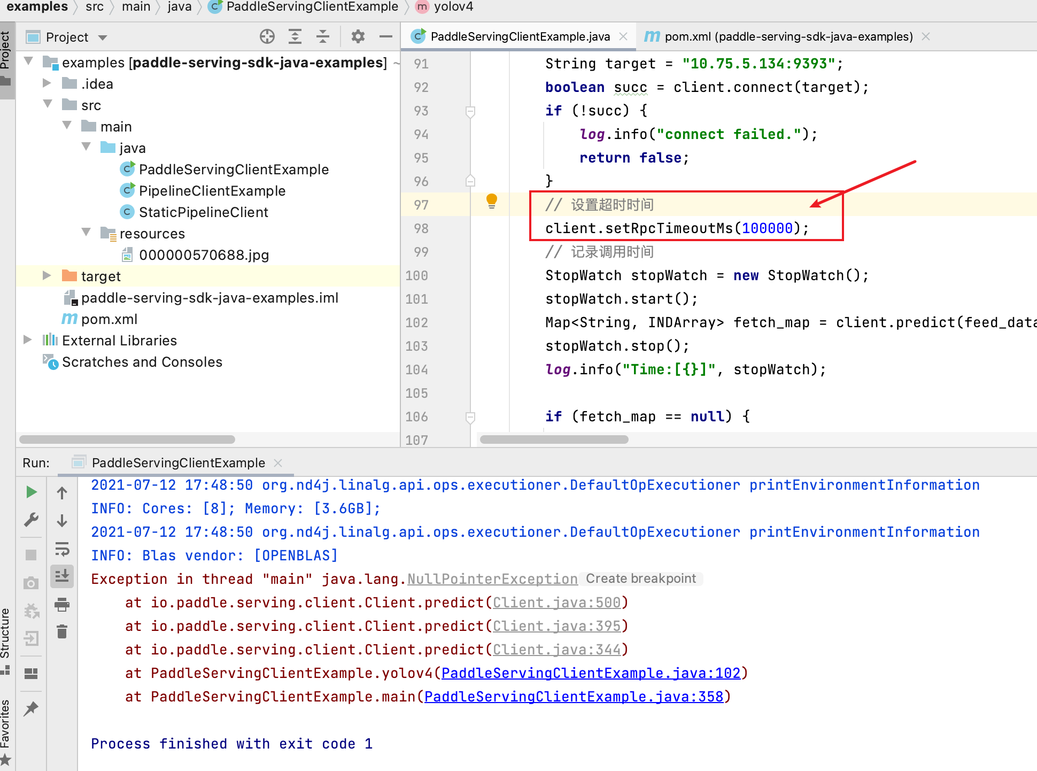Click the Create breakpoint inline hint
The width and height of the screenshot is (1037, 771).
click(640, 579)
